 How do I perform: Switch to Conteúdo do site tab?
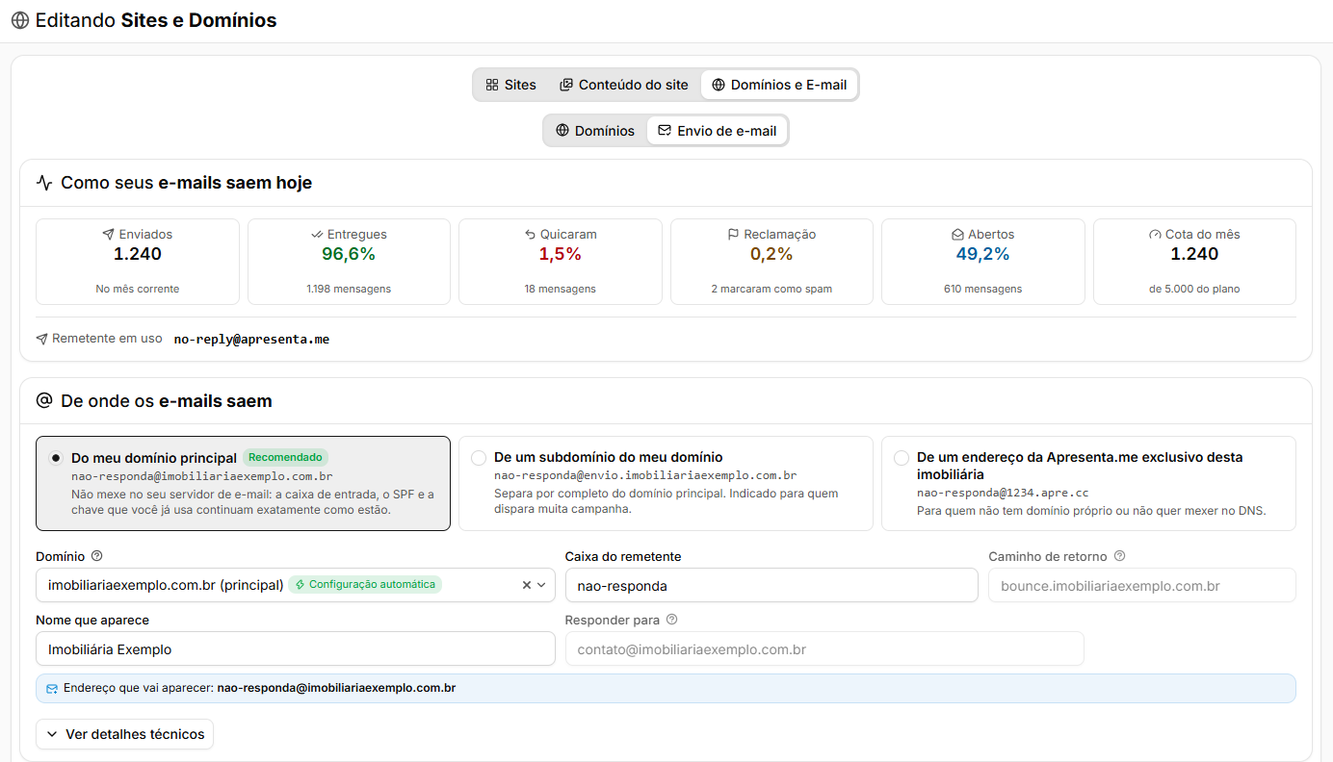tap(624, 85)
